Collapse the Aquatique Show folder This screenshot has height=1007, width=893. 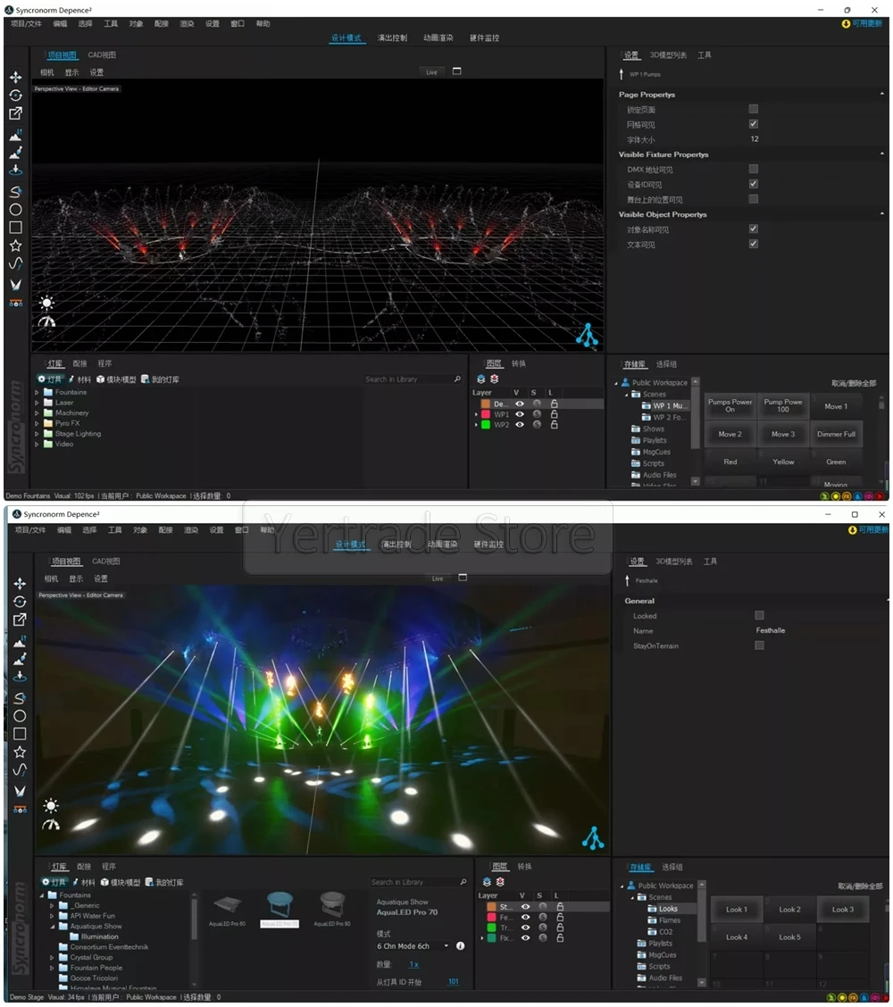(x=52, y=927)
